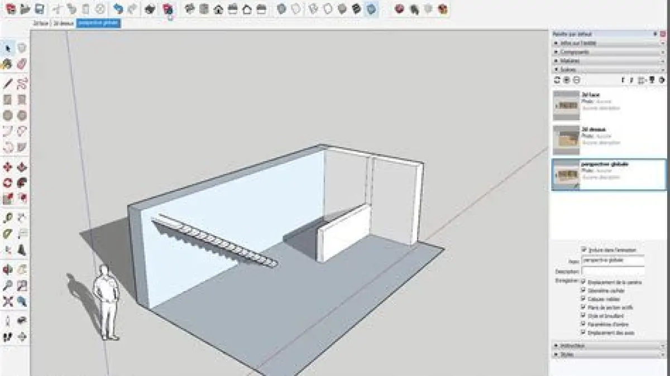Remove scene with the minus button
The width and height of the screenshot is (670, 376).
click(x=576, y=80)
